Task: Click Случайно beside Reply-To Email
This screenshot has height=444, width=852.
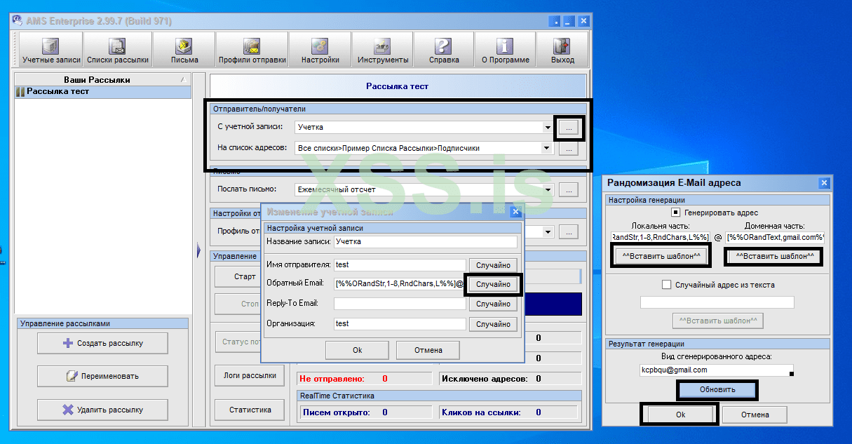Action: (x=493, y=304)
